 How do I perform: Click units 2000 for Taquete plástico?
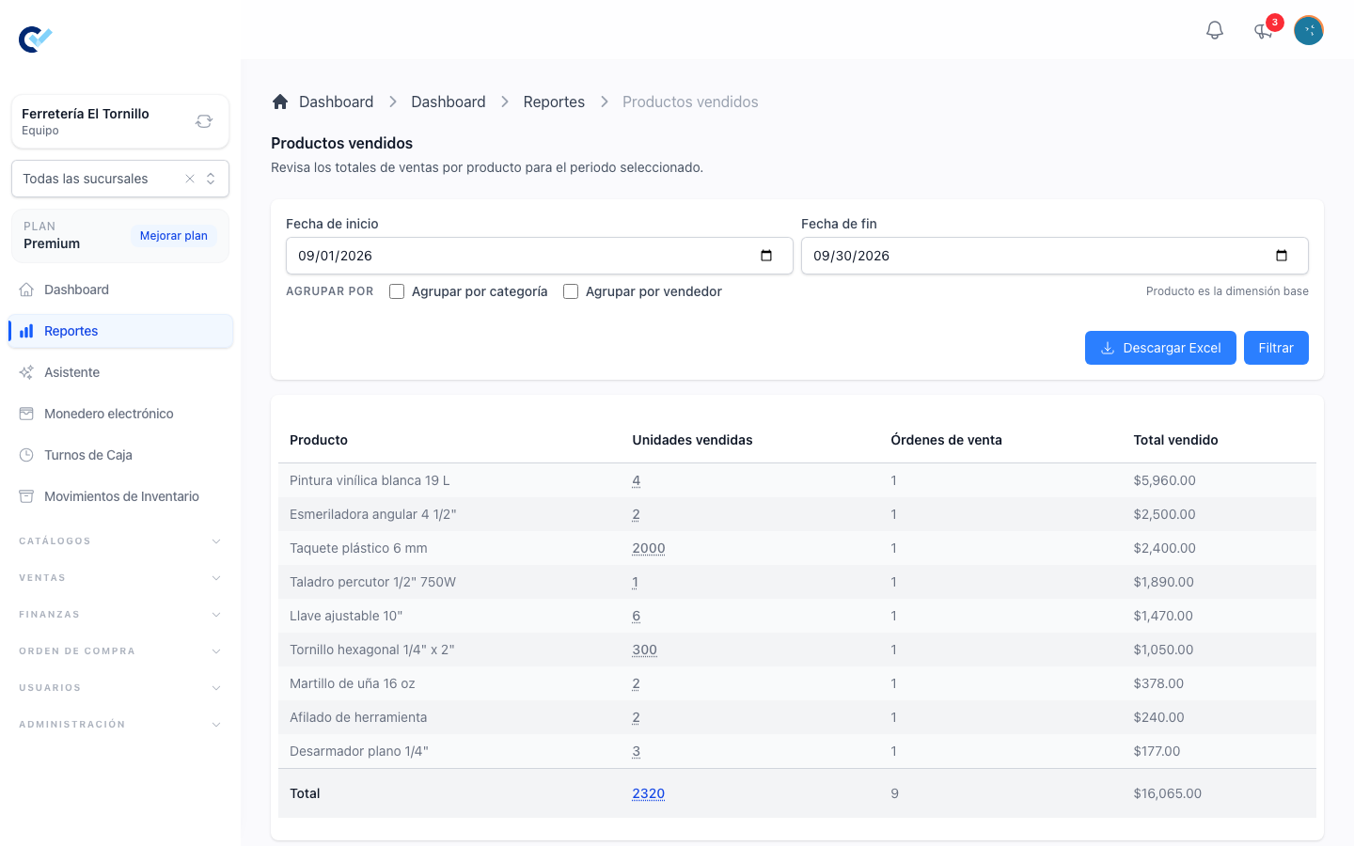pos(649,548)
